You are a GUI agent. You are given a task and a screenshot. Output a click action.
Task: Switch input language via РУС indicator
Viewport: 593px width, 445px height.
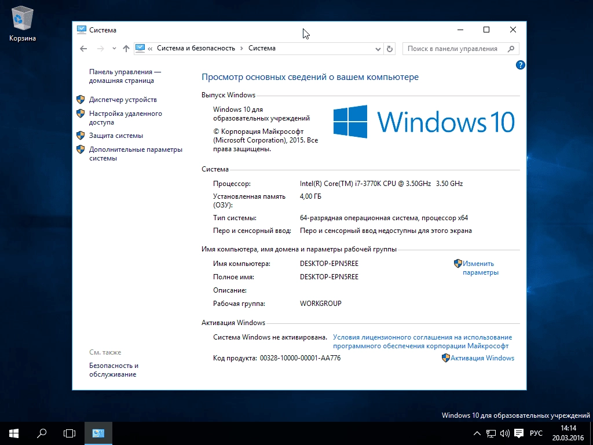tap(536, 433)
